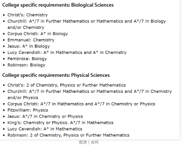182x145 pixels.
Task: Click the 图源 | 官网 caption text
Action: point(89,142)
